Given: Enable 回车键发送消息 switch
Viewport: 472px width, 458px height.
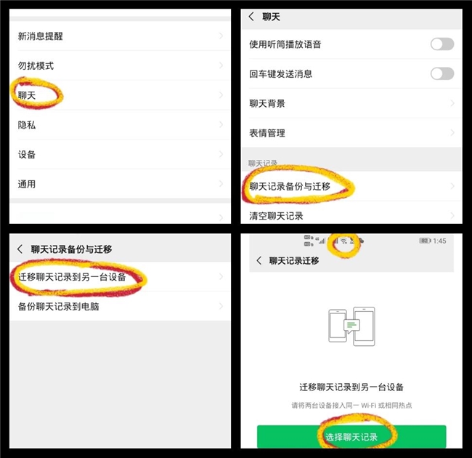Looking at the screenshot, I should (x=442, y=73).
